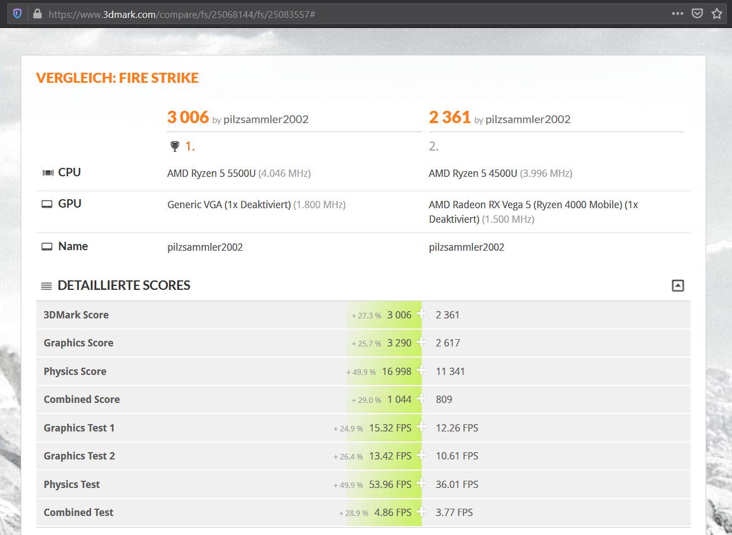Open the orange 3 006 score result
Screen dimensions: 732x535
coord(187,118)
